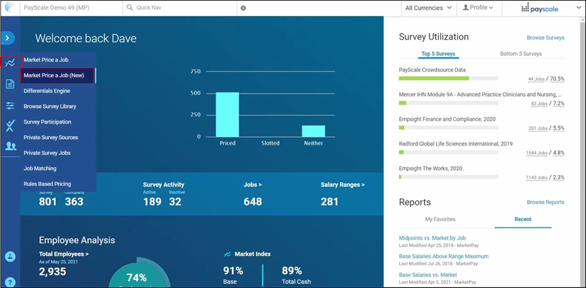Switch to the Bottom 5 Surveys tab

pyautogui.click(x=520, y=53)
